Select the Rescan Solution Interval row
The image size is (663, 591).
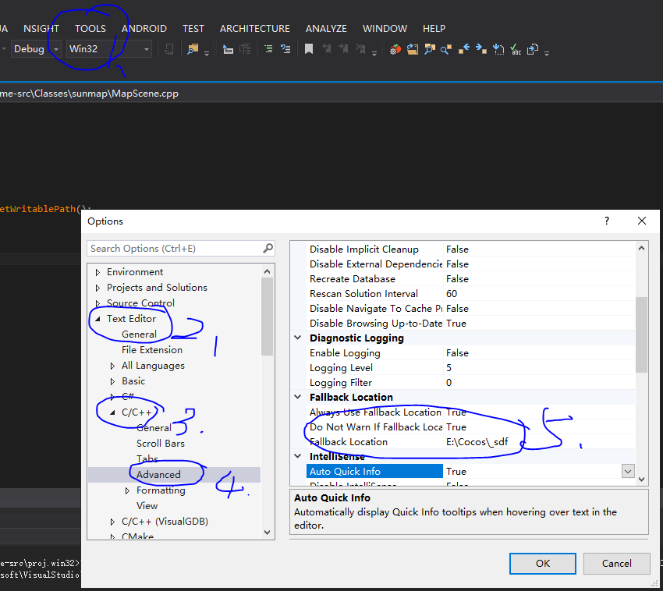(470, 293)
